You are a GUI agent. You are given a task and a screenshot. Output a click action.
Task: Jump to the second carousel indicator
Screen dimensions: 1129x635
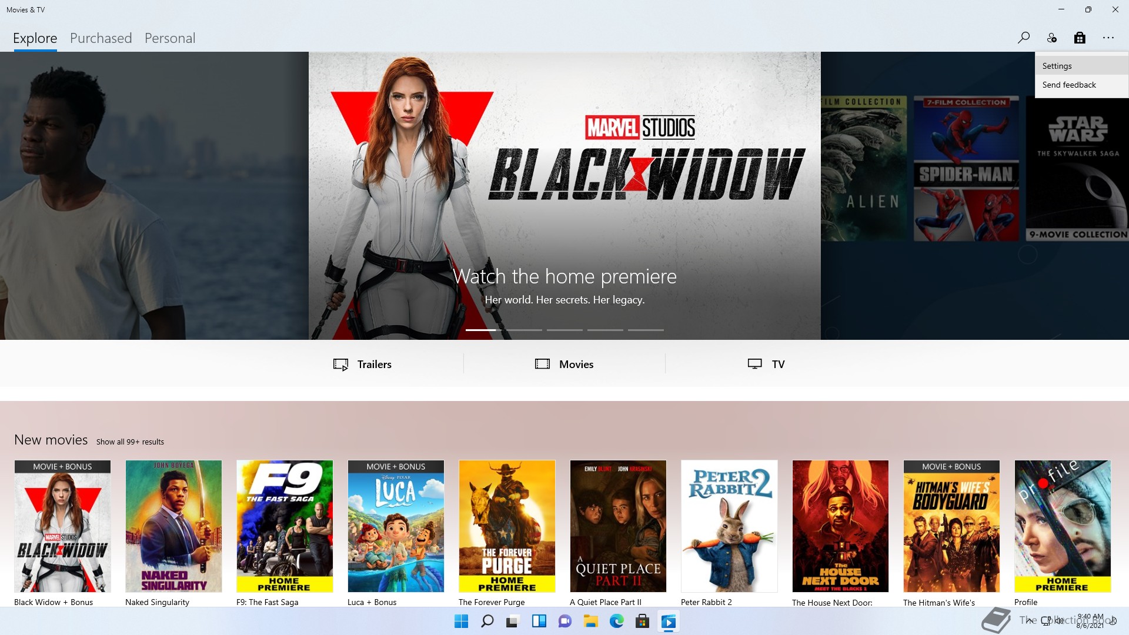[x=525, y=330]
